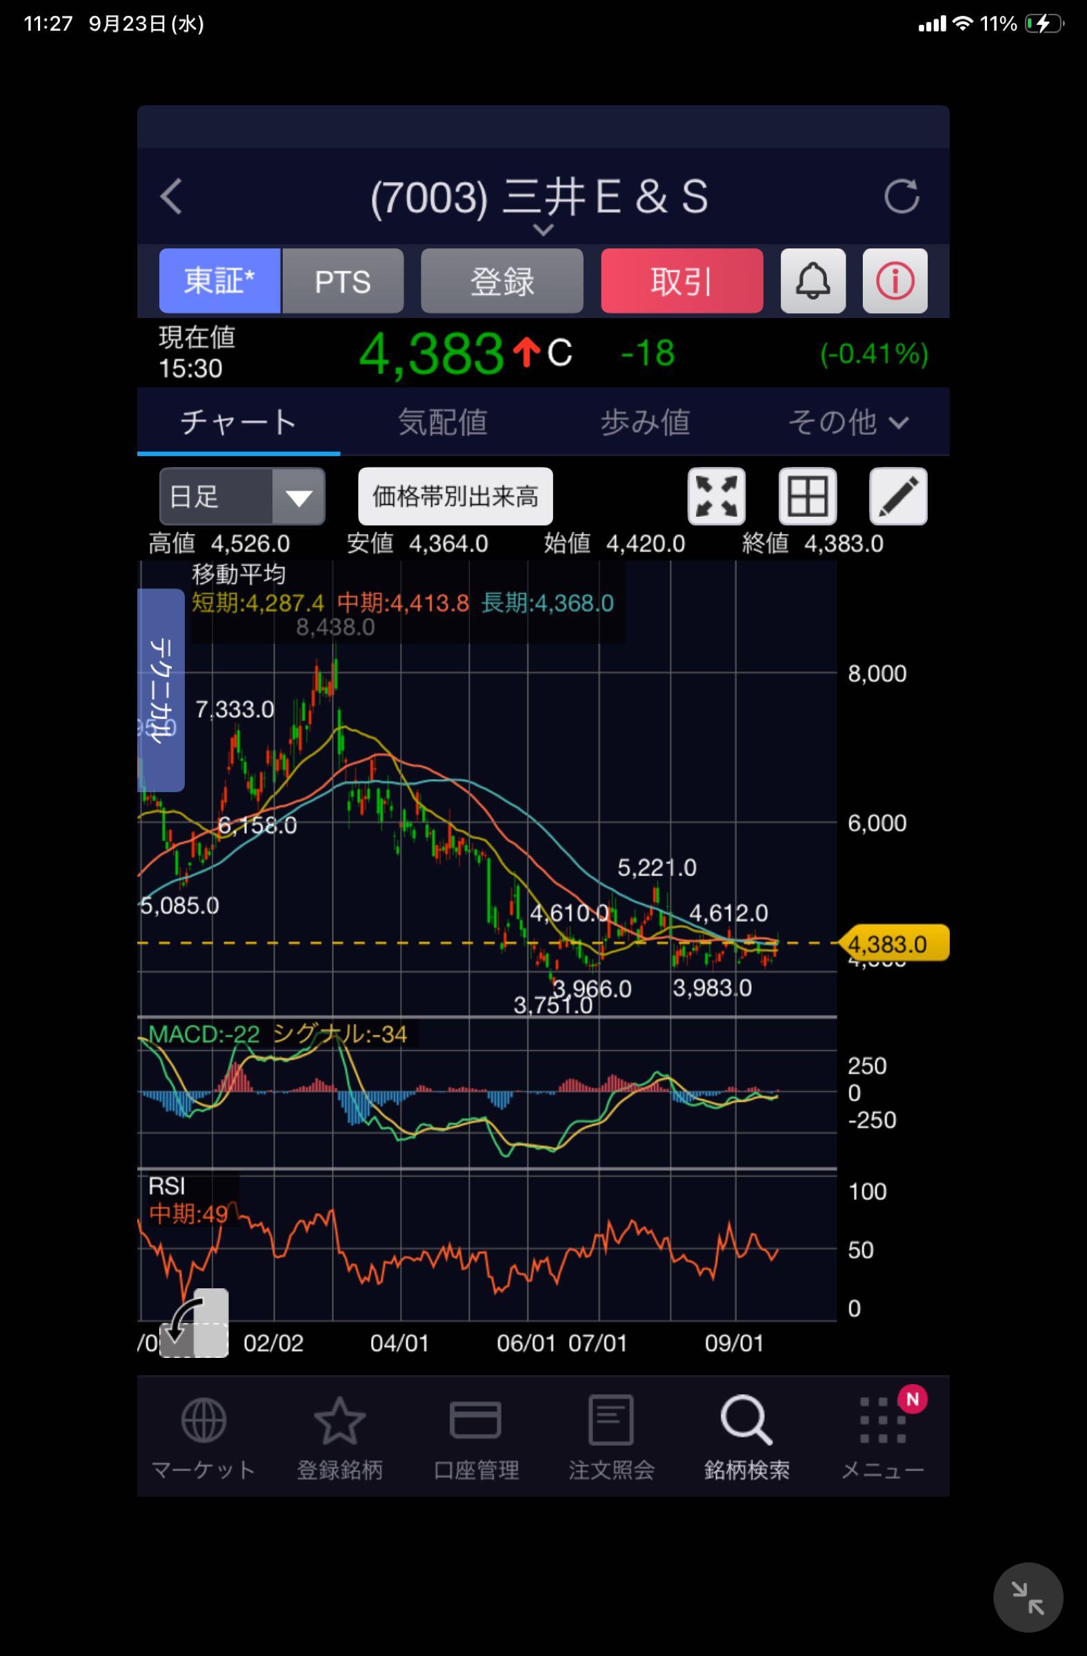
Task: Tap the 7,333.0 price label
Action: tap(235, 710)
